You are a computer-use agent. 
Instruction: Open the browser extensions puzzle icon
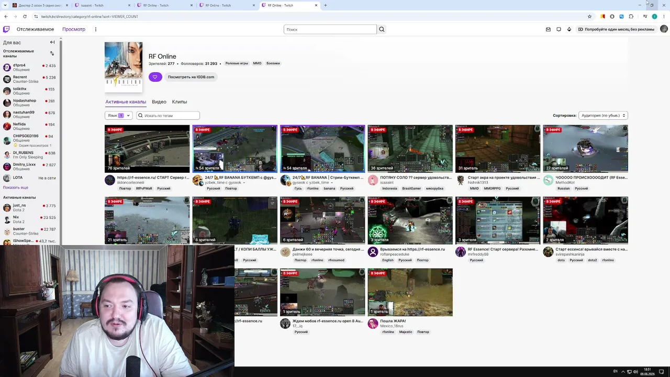[631, 16]
